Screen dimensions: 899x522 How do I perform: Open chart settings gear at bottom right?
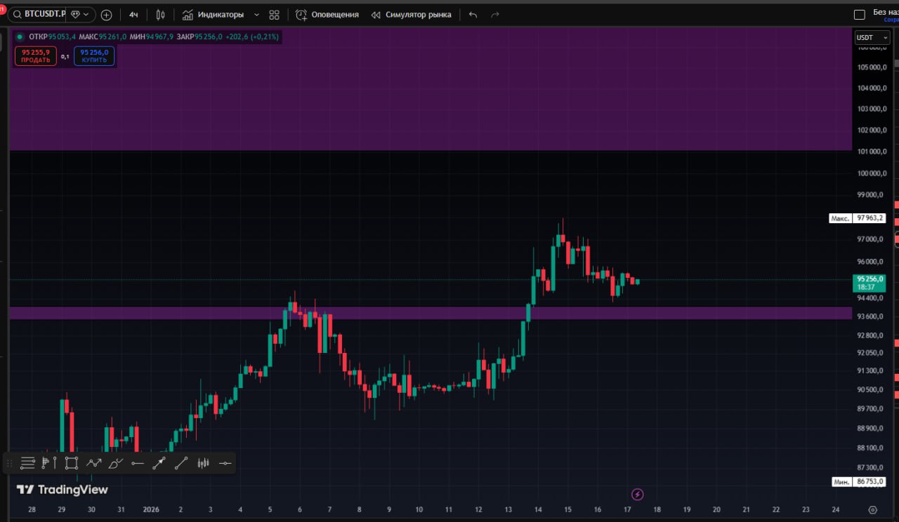pos(872,510)
